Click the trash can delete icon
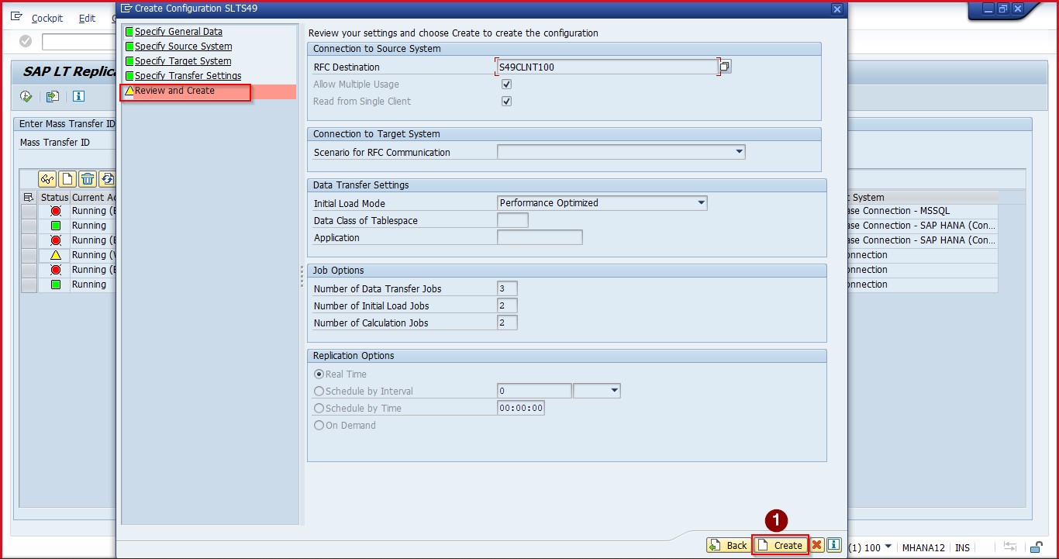 tap(88, 179)
